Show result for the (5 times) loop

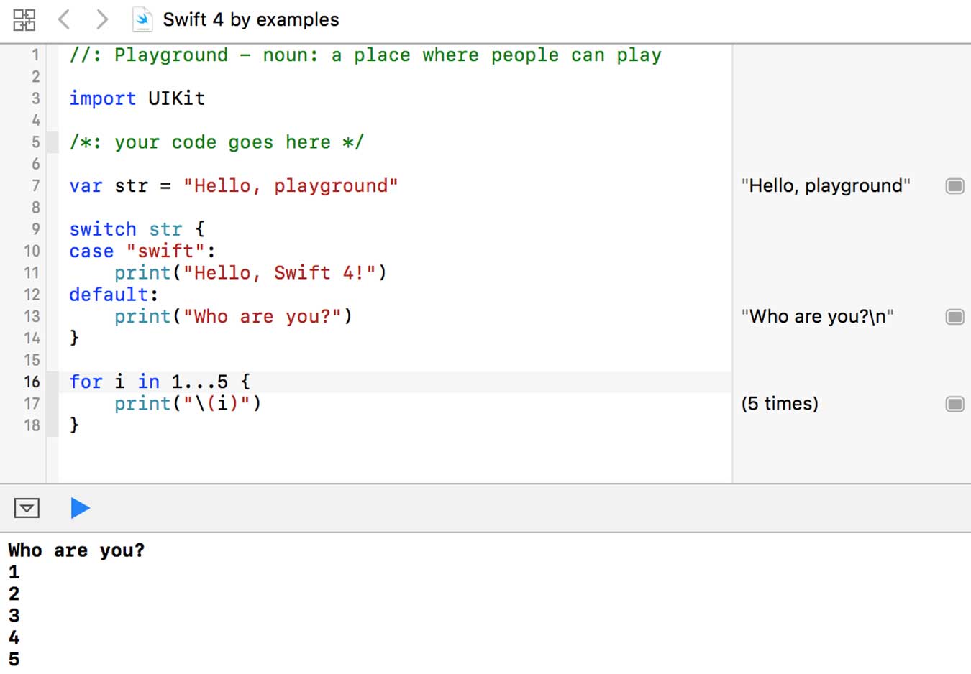click(954, 404)
